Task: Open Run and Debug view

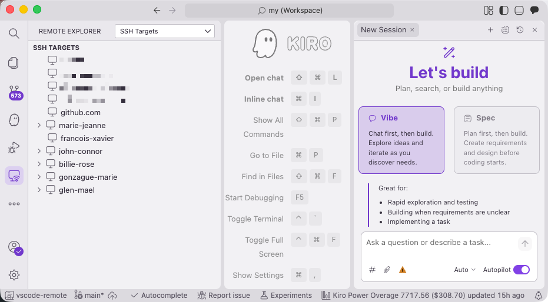Action: (14, 147)
